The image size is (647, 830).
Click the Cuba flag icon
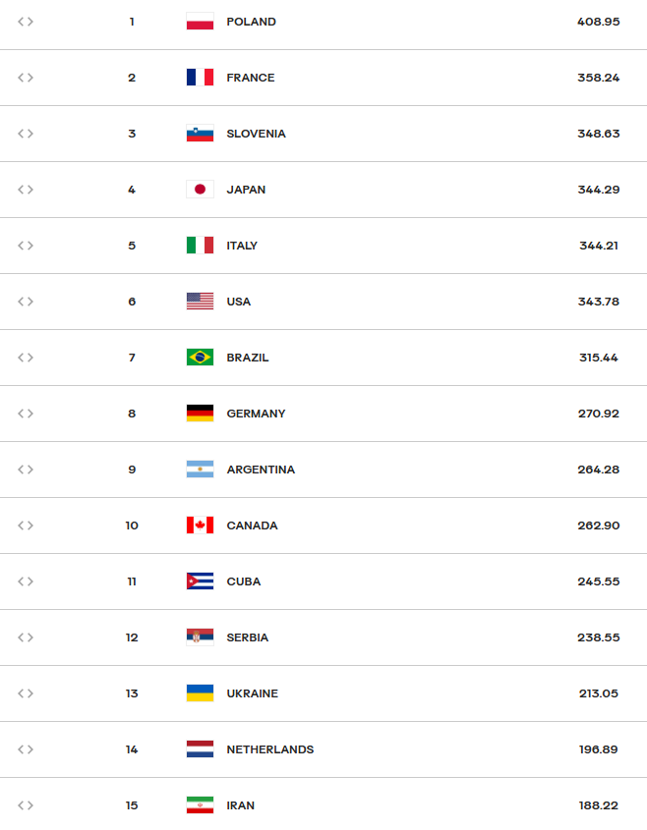(x=200, y=581)
